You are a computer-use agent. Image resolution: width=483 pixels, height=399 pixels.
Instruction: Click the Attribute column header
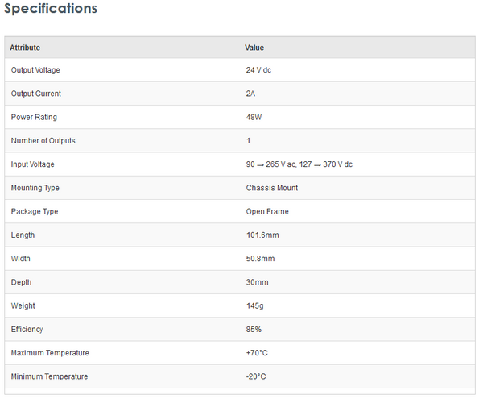pyautogui.click(x=25, y=48)
